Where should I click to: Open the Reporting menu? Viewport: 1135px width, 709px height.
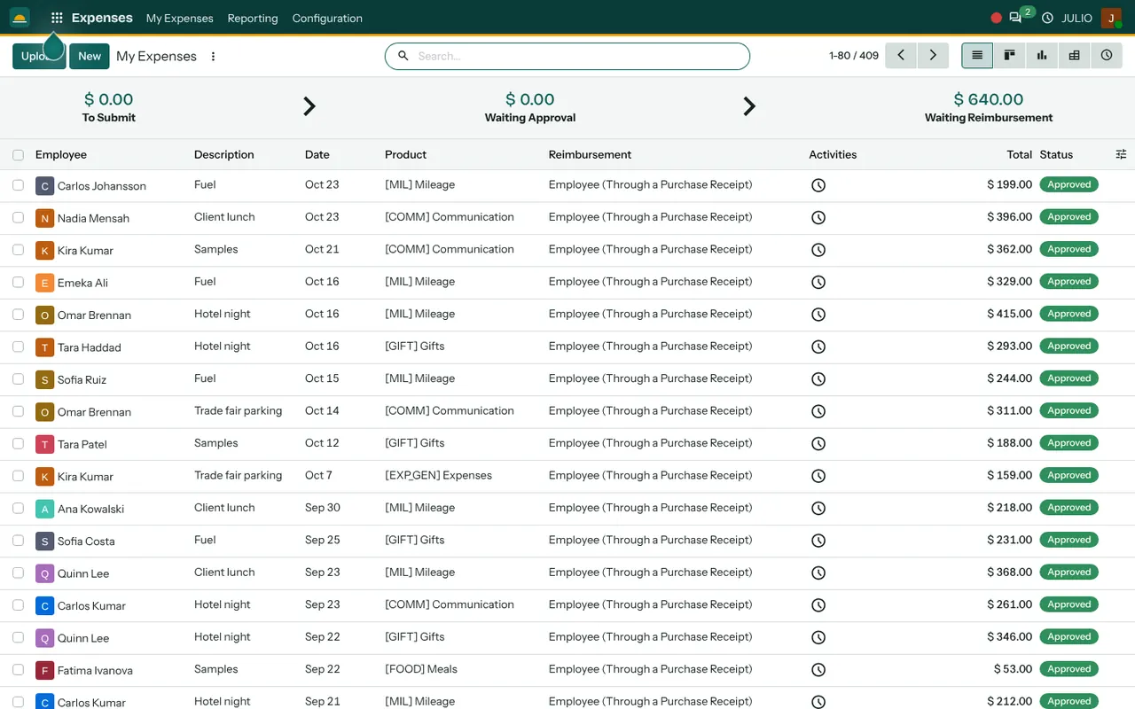coord(253,18)
